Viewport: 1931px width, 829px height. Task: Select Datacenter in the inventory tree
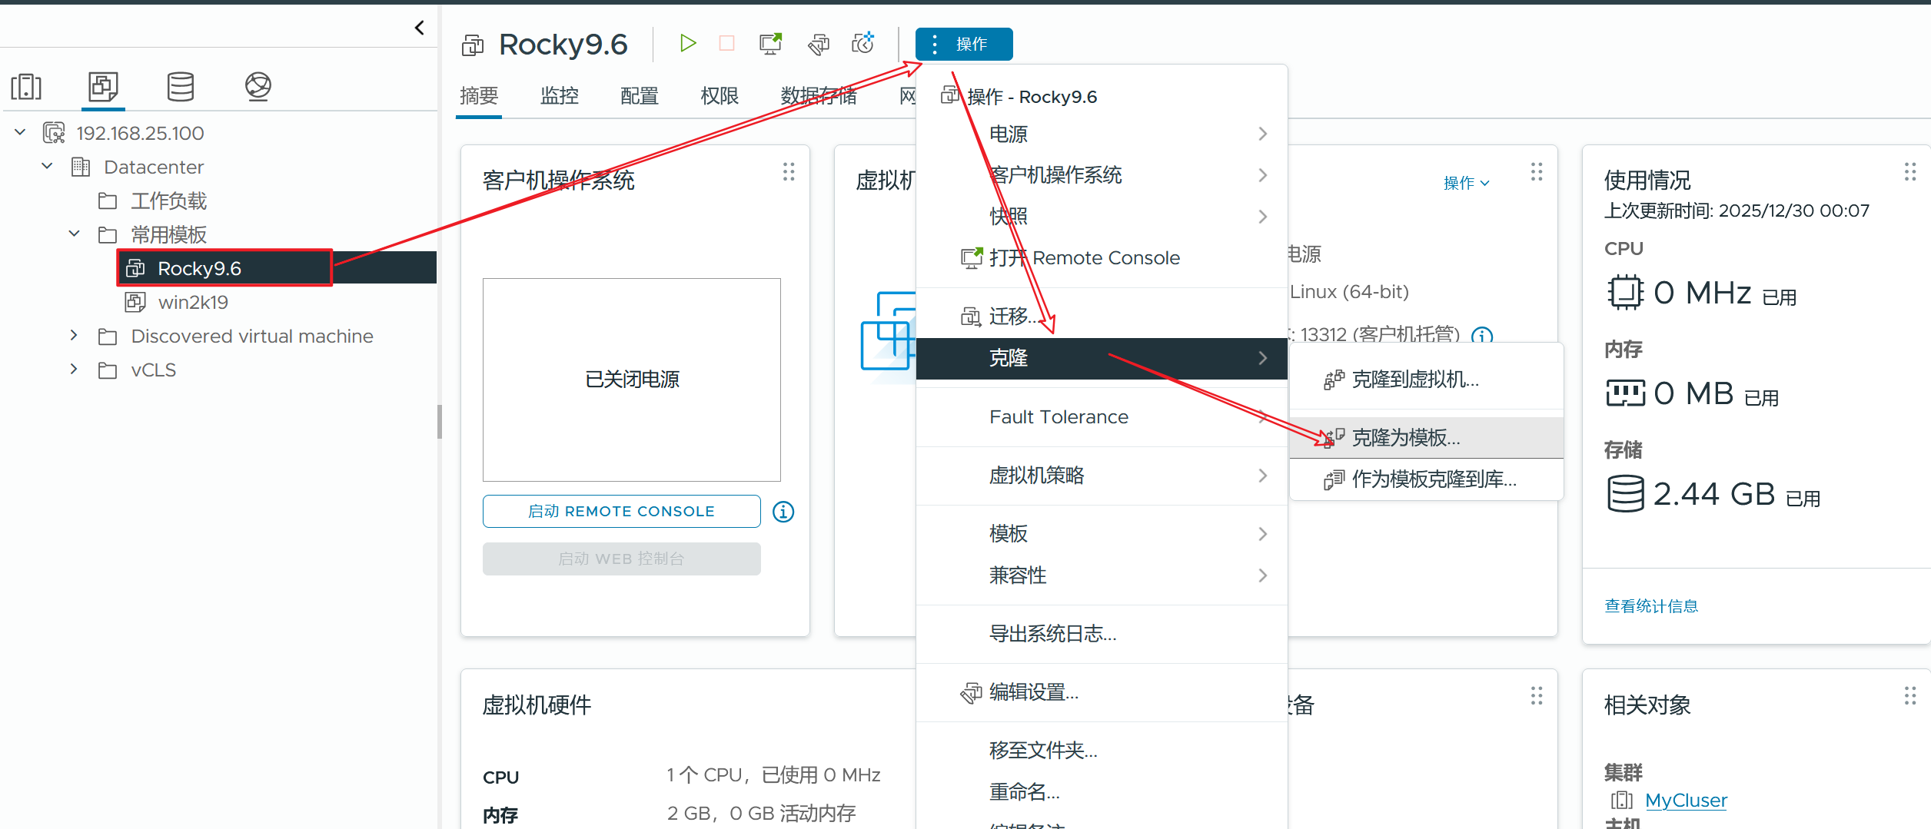tap(154, 167)
